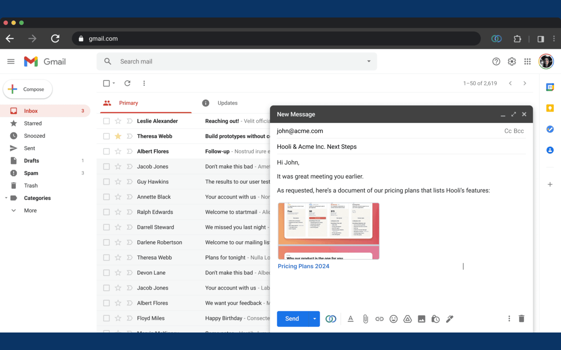
Task: Click the Send button
Action: [x=292, y=318]
